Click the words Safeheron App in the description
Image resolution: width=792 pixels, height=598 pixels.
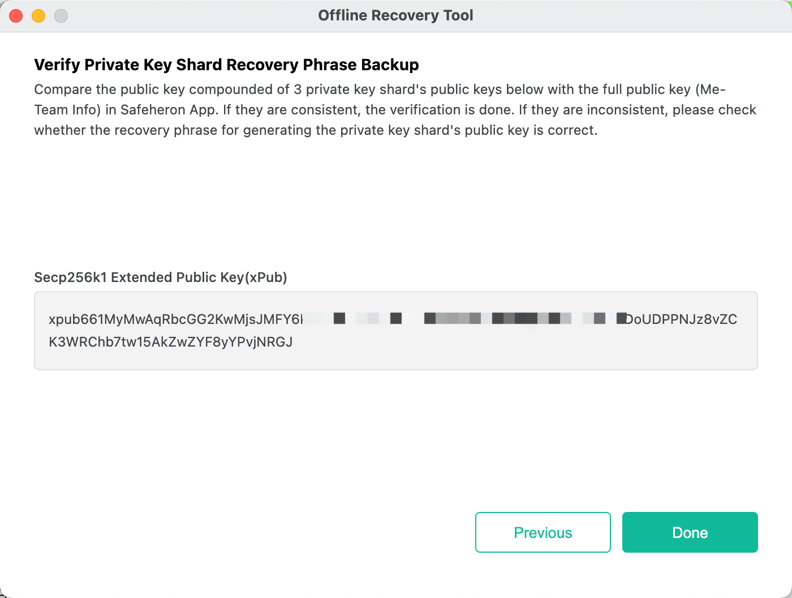tap(169, 109)
